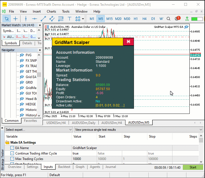The image size is (205, 178).
Task: Open the Settings tab in tester
Action: click(33, 167)
